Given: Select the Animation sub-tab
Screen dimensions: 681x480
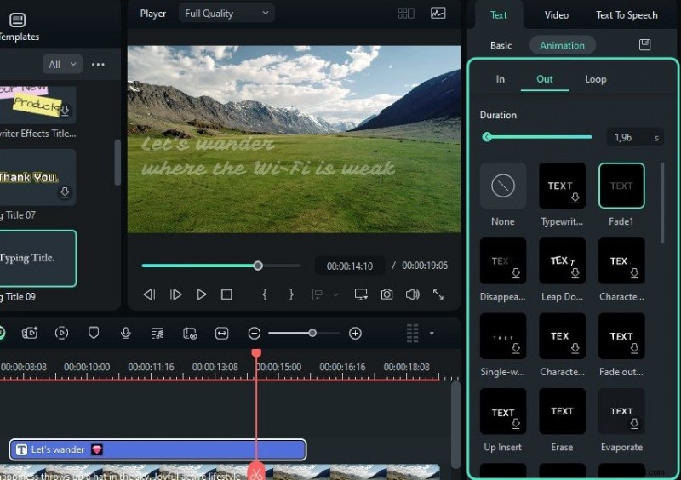Looking at the screenshot, I should click(562, 45).
